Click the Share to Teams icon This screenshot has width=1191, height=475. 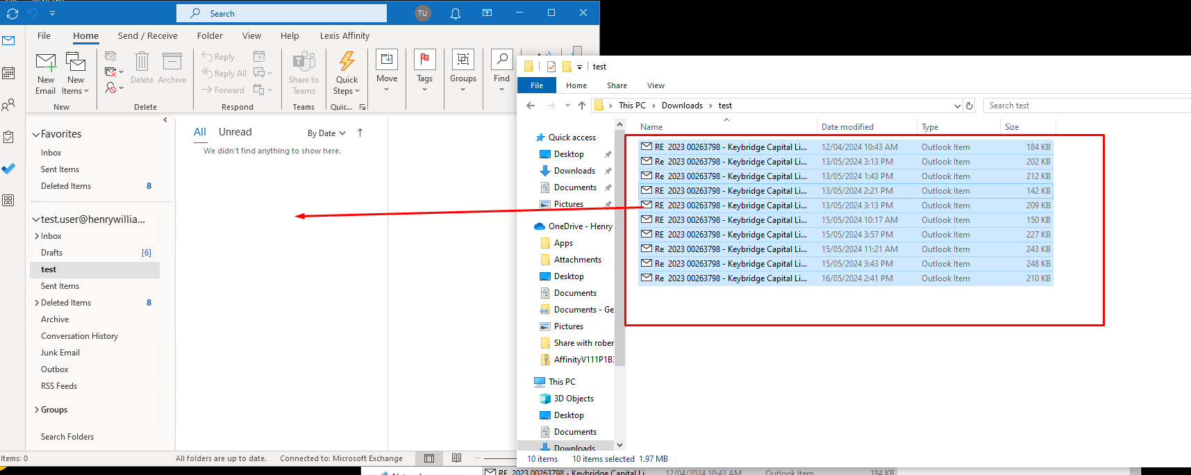tap(303, 73)
